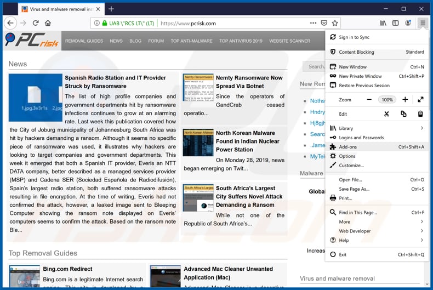
Task: Select Customize... menu entry
Action: 377,166
